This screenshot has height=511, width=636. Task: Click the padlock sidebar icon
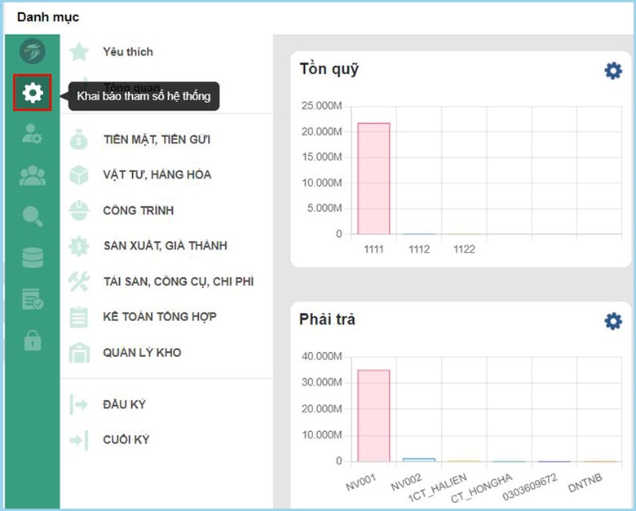(33, 341)
